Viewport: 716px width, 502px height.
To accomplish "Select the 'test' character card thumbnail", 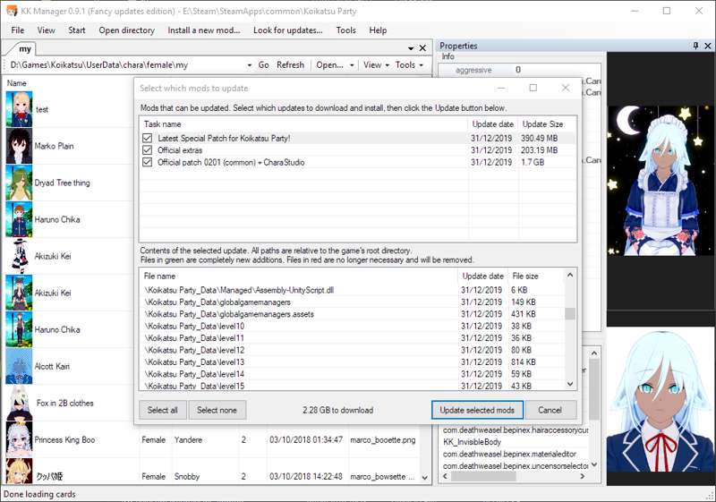I will click(x=19, y=109).
